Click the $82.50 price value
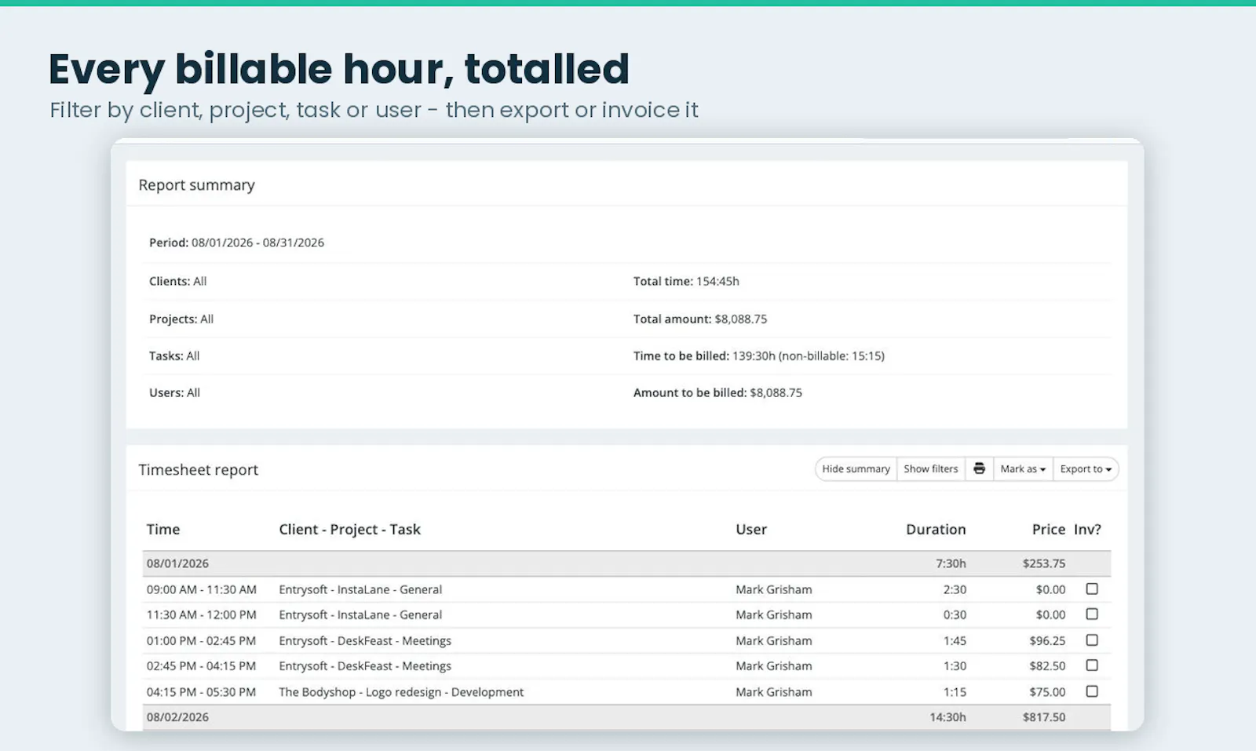Viewport: 1256px width, 751px height. 1047,665
